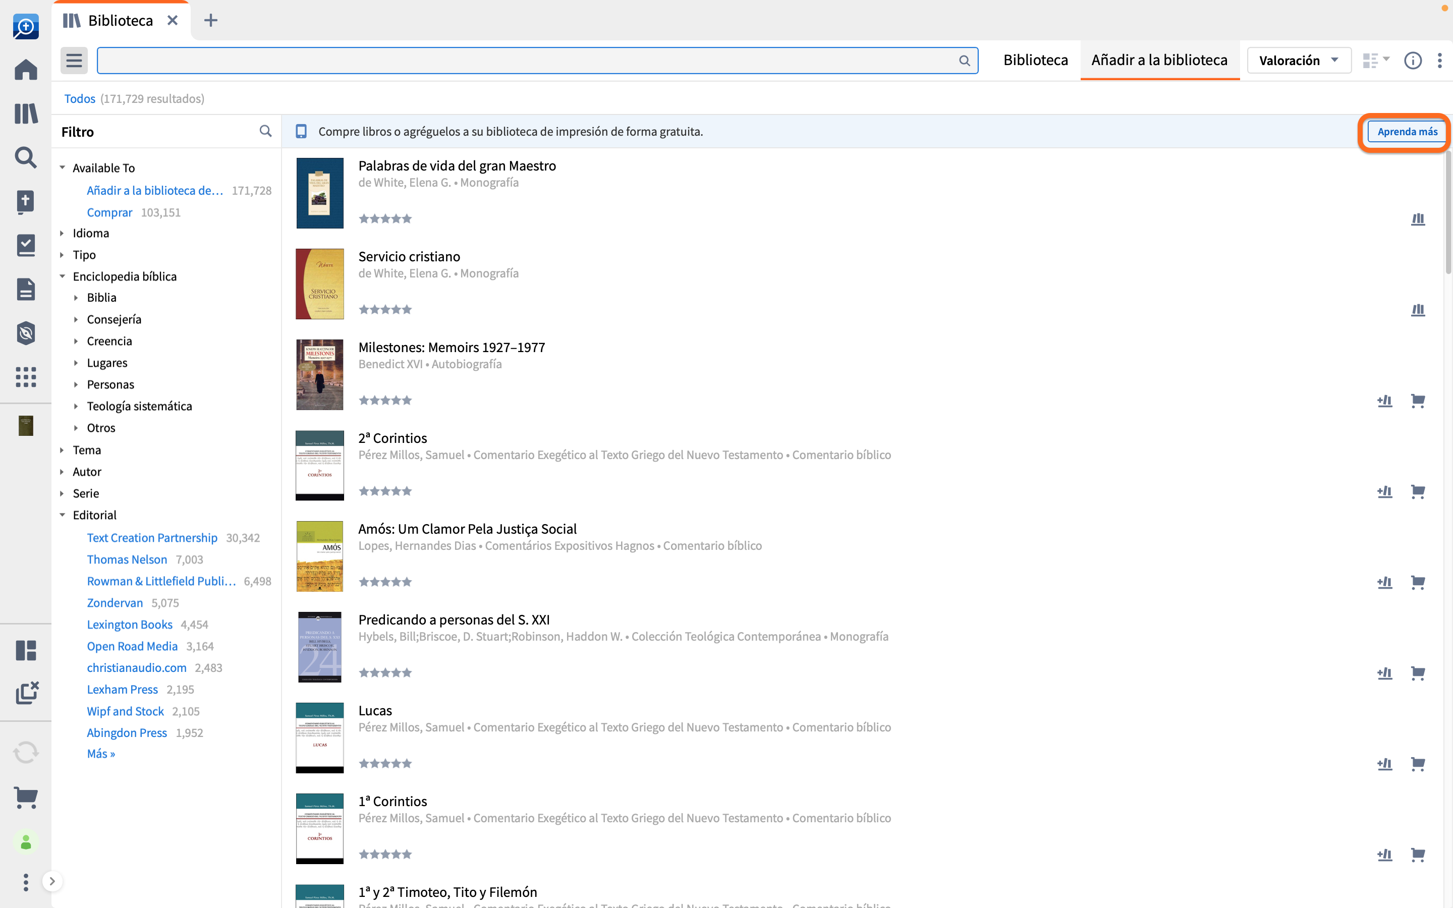The width and height of the screenshot is (1453, 908).
Task: Click cart icon for Amós: Um Clamor
Action: pyautogui.click(x=1418, y=582)
